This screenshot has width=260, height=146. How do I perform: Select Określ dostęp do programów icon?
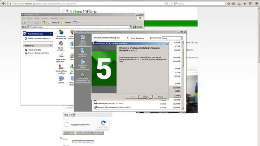click(83, 78)
